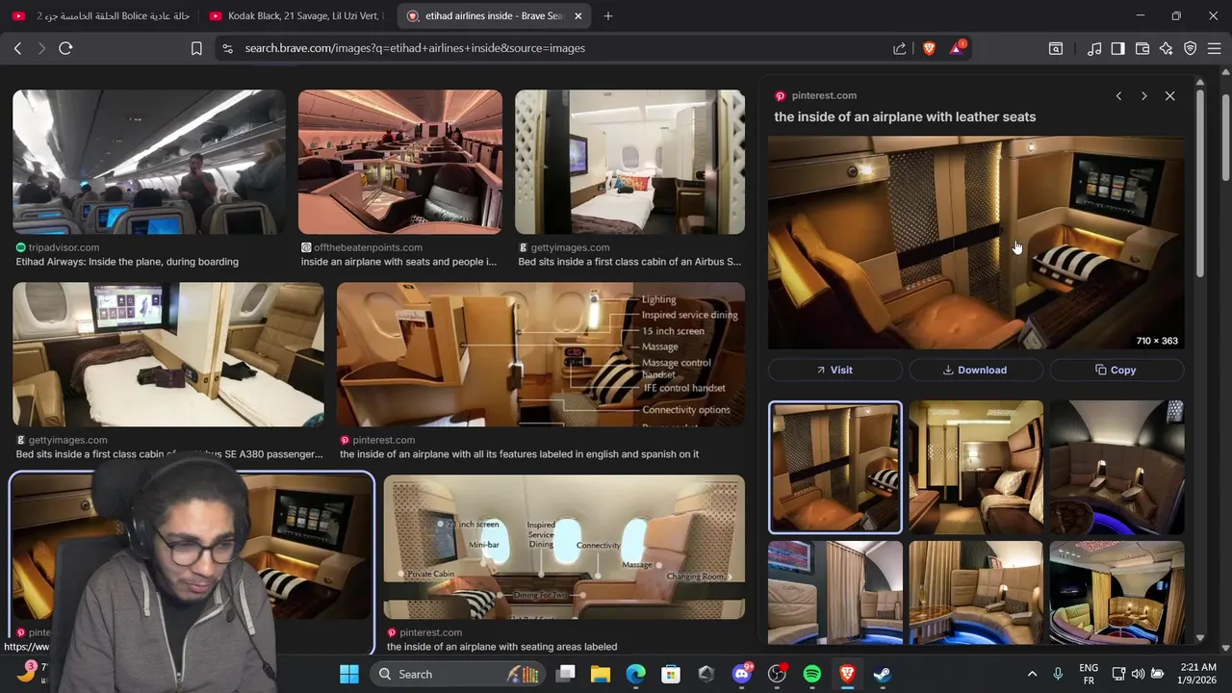Open Brave Rewards triangle icon
Viewport: 1232px width, 693px height.
coord(957,48)
